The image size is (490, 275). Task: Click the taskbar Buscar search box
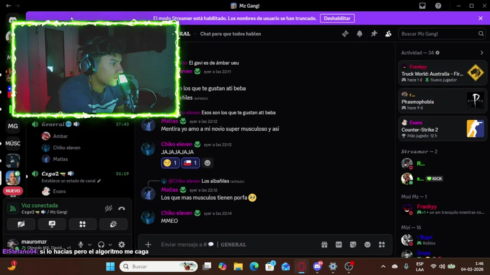[x=158, y=266]
